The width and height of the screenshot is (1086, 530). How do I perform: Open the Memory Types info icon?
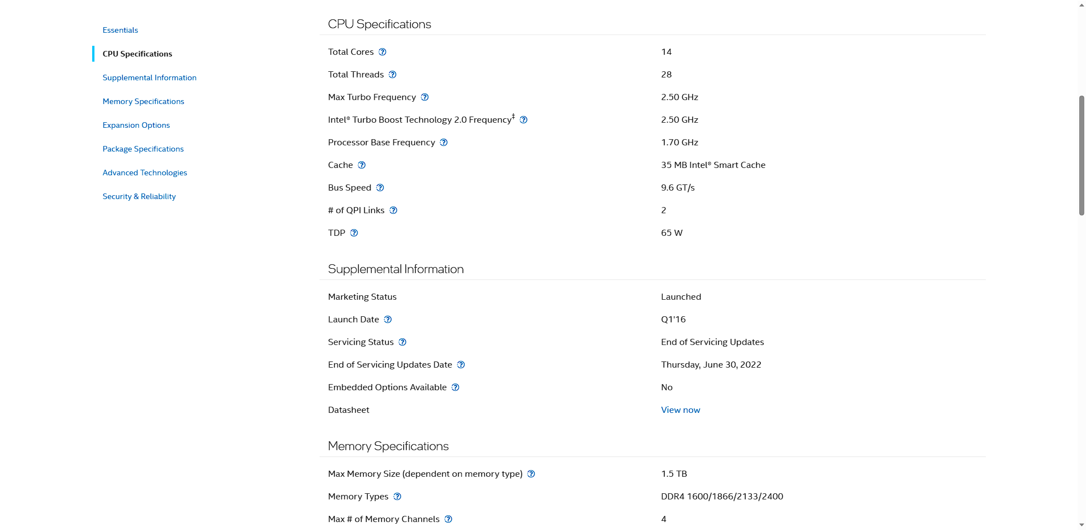pyautogui.click(x=398, y=497)
